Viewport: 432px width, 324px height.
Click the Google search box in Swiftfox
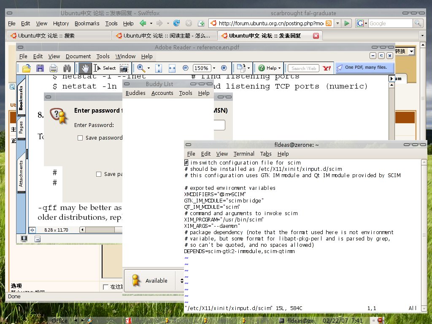[x=390, y=24]
